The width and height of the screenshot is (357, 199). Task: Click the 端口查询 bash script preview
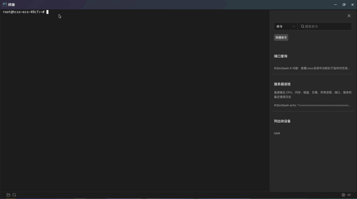312,68
